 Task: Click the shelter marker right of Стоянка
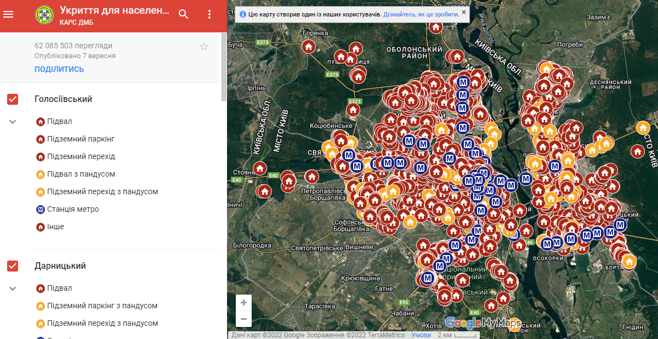click(260, 168)
